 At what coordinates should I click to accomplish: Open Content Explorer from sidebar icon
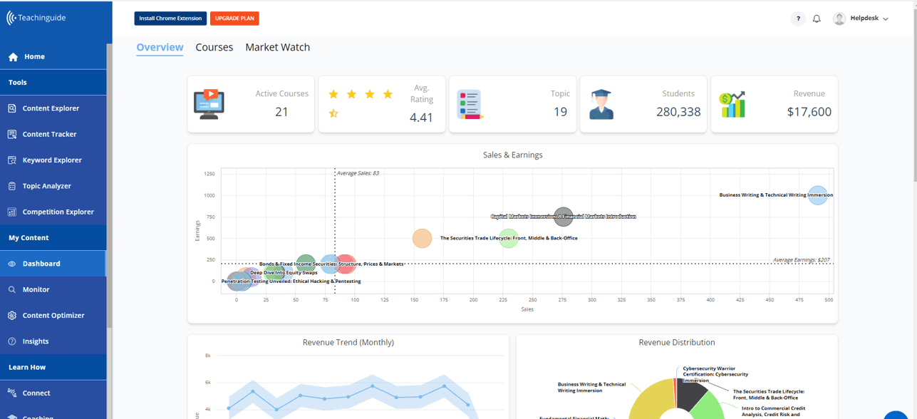pyautogui.click(x=12, y=108)
